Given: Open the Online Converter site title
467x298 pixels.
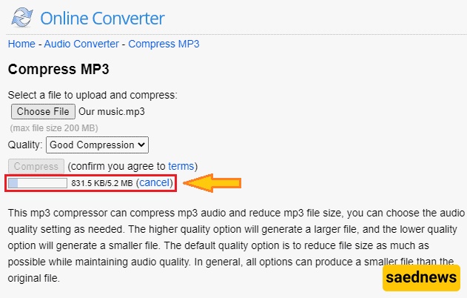Looking at the screenshot, I should (102, 18).
